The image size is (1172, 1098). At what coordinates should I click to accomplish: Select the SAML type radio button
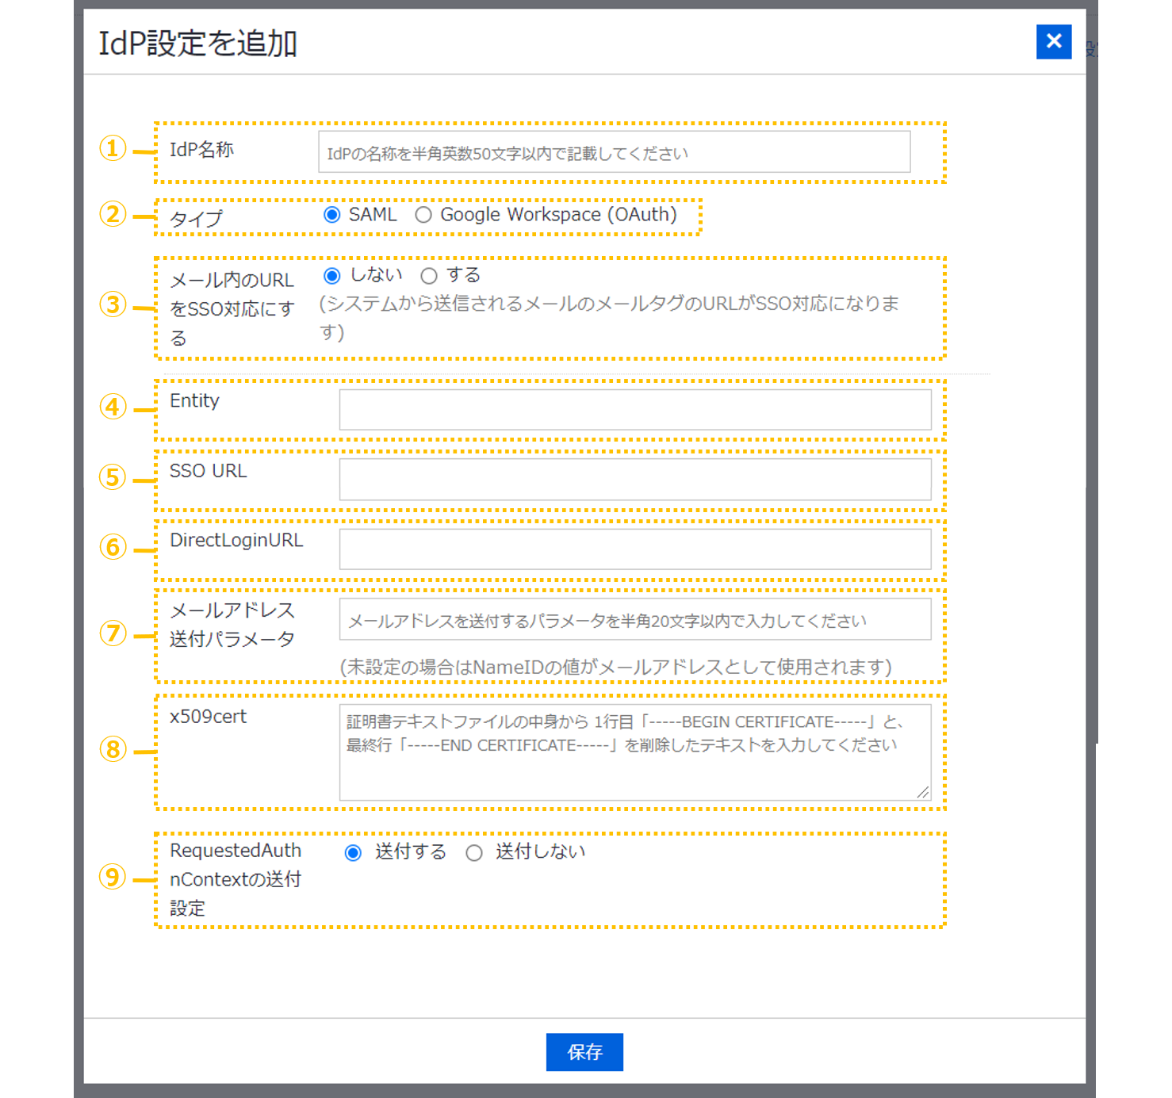(x=332, y=215)
